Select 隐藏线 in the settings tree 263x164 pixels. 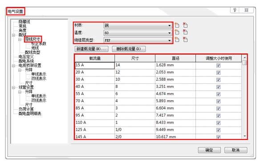(24, 21)
